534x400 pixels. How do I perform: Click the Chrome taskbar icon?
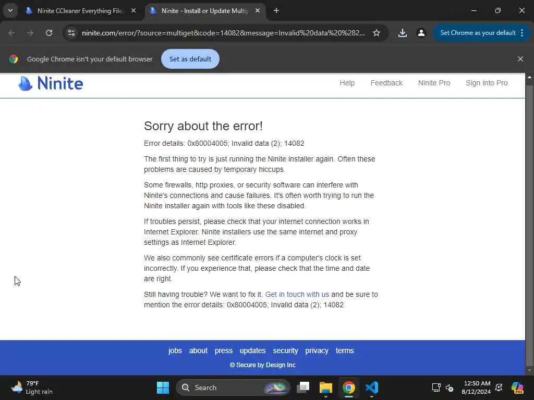tap(349, 387)
